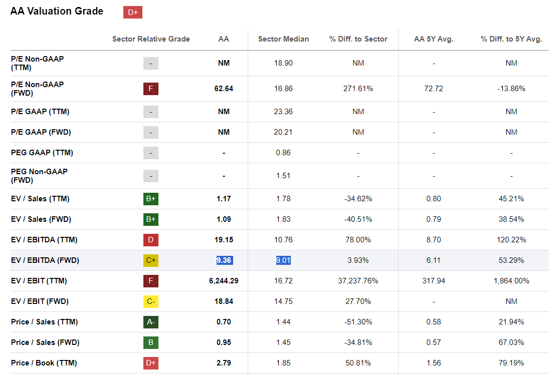Click the Sector Median column header

coord(283,39)
